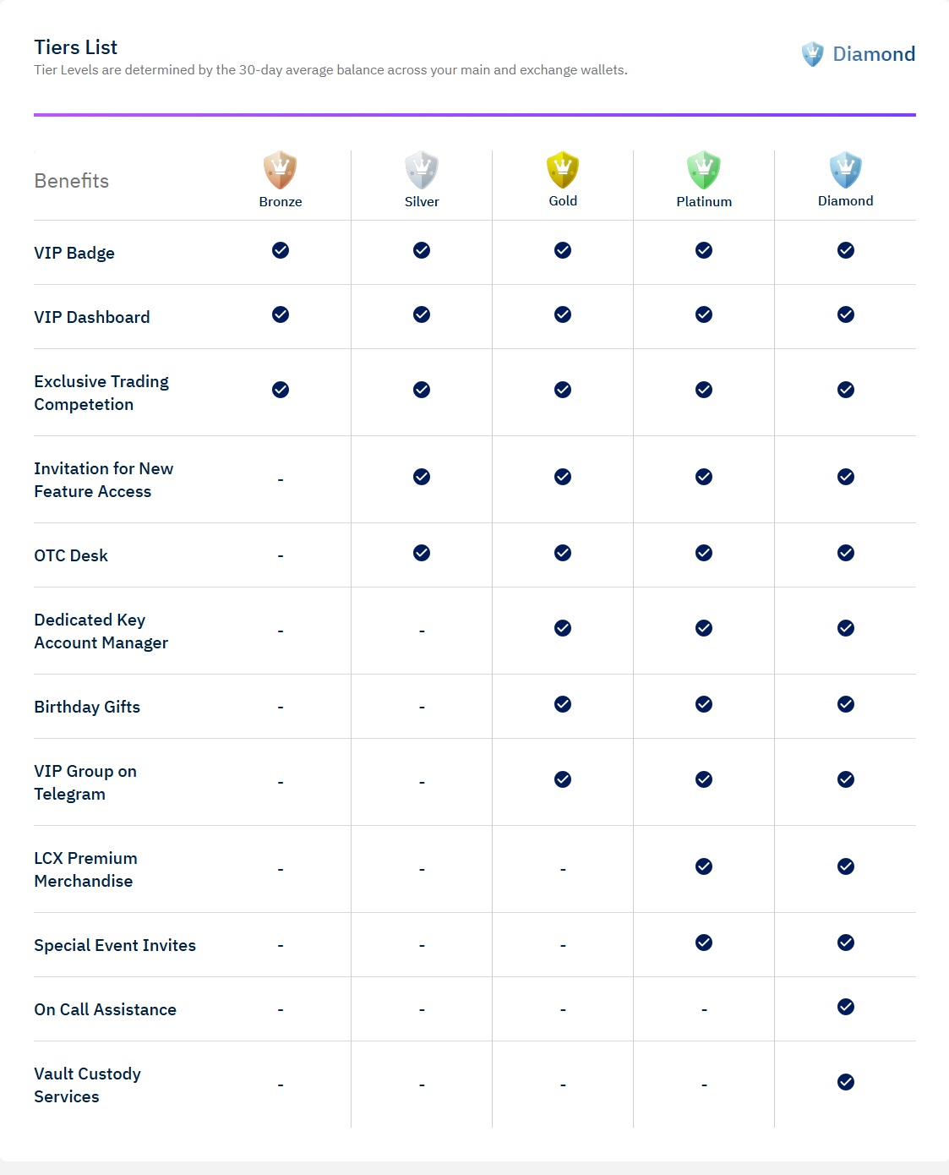Click Diamond checkmark for On Call Assistance
Image resolution: width=949 pixels, height=1175 pixels.
(x=845, y=1007)
